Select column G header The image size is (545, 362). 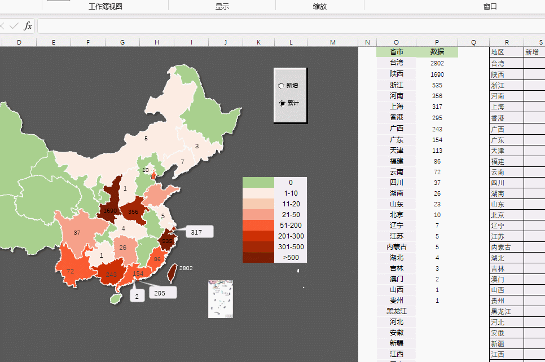(122, 42)
